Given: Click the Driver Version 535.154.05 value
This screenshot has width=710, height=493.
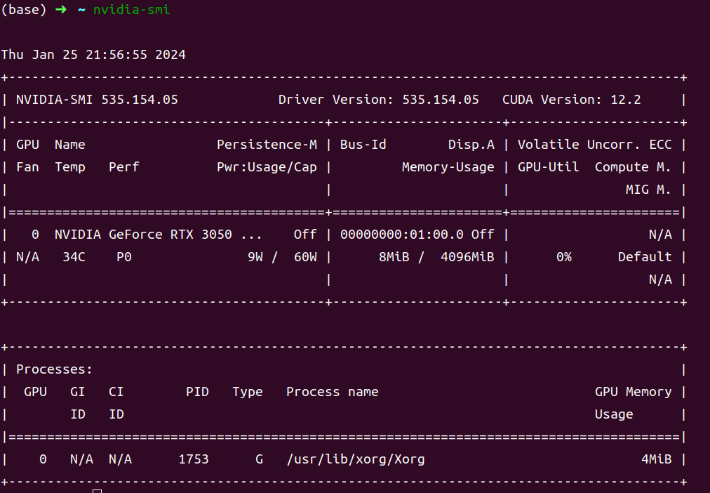Looking at the screenshot, I should (378, 100).
